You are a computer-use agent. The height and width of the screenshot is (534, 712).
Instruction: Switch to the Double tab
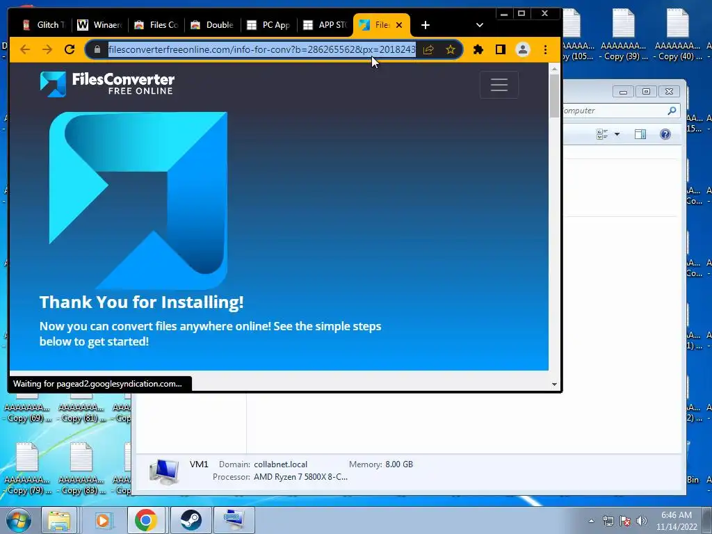pyautogui.click(x=213, y=25)
